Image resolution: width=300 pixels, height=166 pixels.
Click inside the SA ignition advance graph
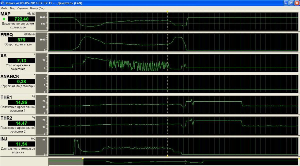tap(173, 63)
